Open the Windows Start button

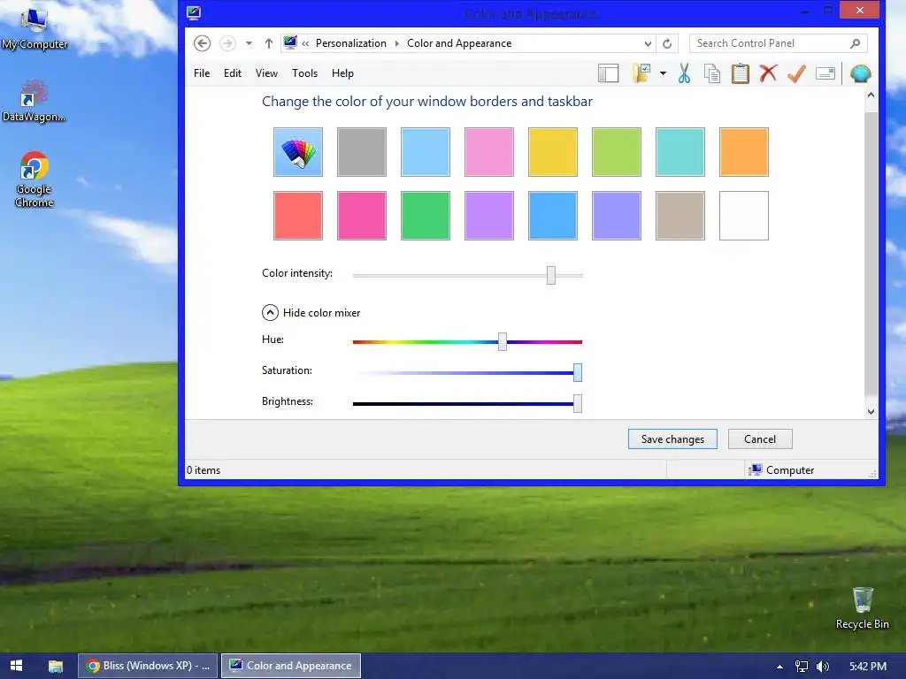click(16, 666)
